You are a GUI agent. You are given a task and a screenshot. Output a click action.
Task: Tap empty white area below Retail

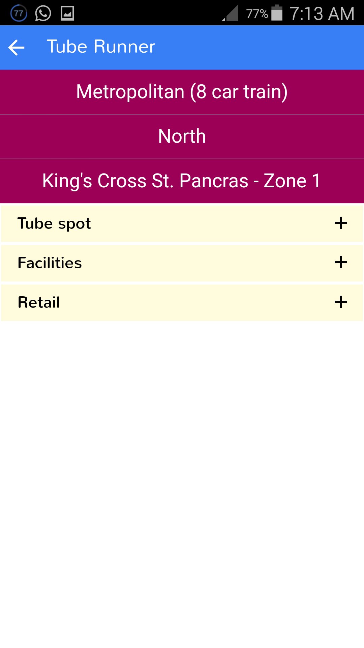tap(182, 473)
